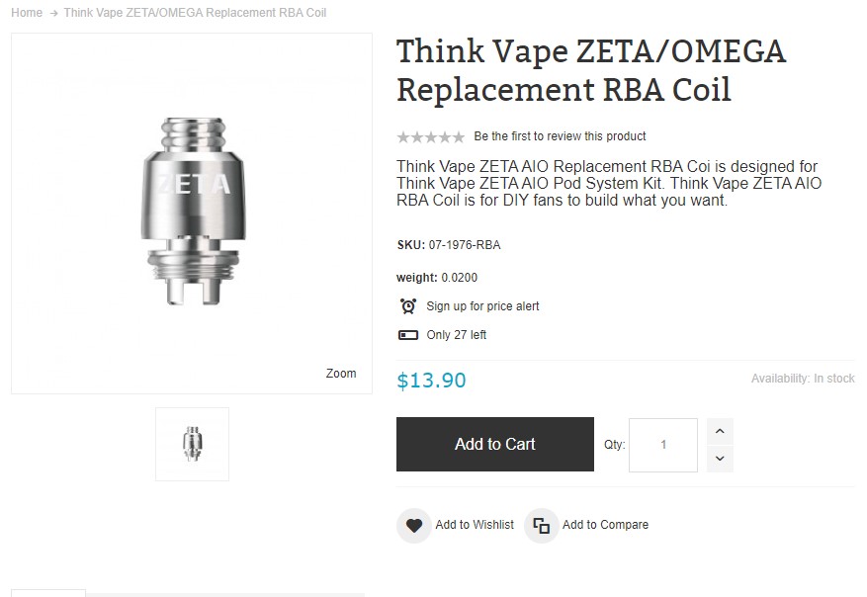Open 'Be the first to review this product'
This screenshot has height=597, width=867.
560,136
